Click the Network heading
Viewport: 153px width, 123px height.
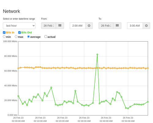coord(11,11)
